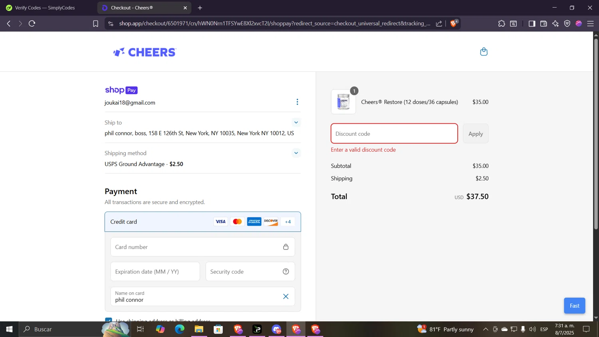599x337 pixels.
Task: Click the share page icon
Action: pyautogui.click(x=439, y=24)
